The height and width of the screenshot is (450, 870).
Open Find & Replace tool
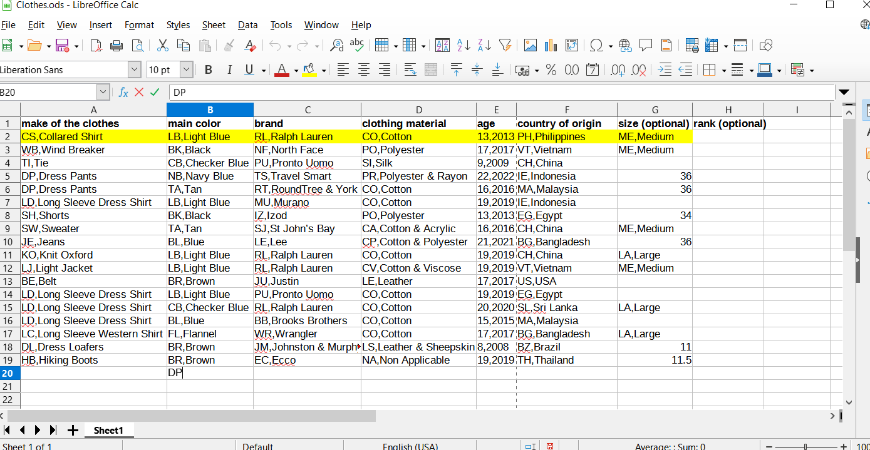pos(336,45)
